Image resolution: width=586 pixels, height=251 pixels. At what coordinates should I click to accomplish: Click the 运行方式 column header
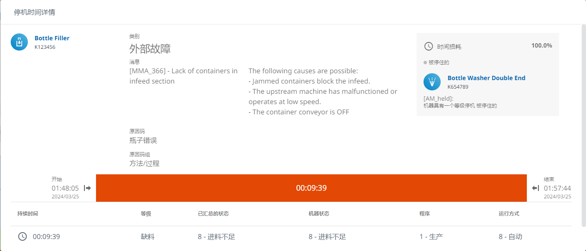(509, 214)
